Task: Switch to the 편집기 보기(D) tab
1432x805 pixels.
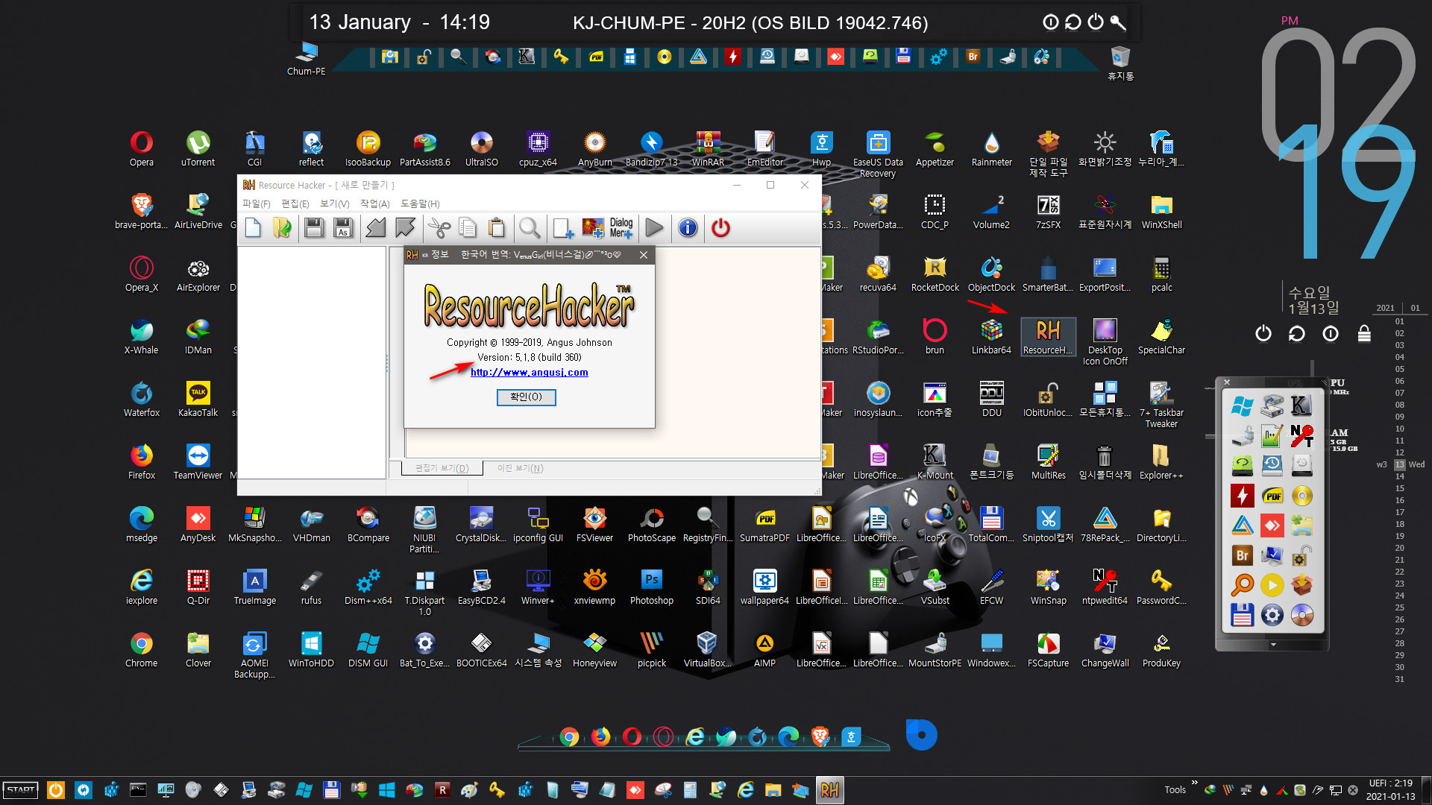Action: [442, 468]
